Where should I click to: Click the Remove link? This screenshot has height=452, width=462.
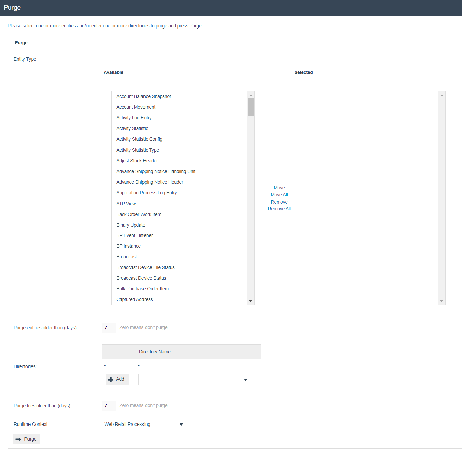[279, 202]
